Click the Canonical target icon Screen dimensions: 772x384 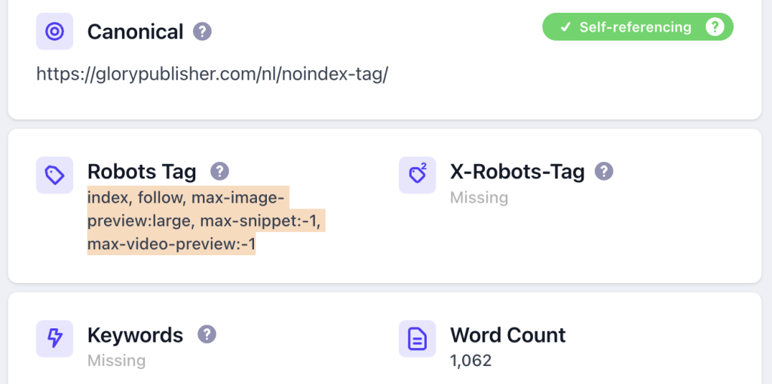click(x=54, y=32)
